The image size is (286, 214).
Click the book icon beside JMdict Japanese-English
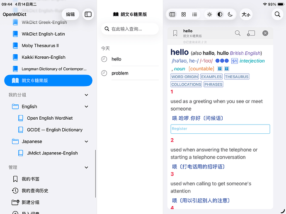pyautogui.click(x=21, y=153)
